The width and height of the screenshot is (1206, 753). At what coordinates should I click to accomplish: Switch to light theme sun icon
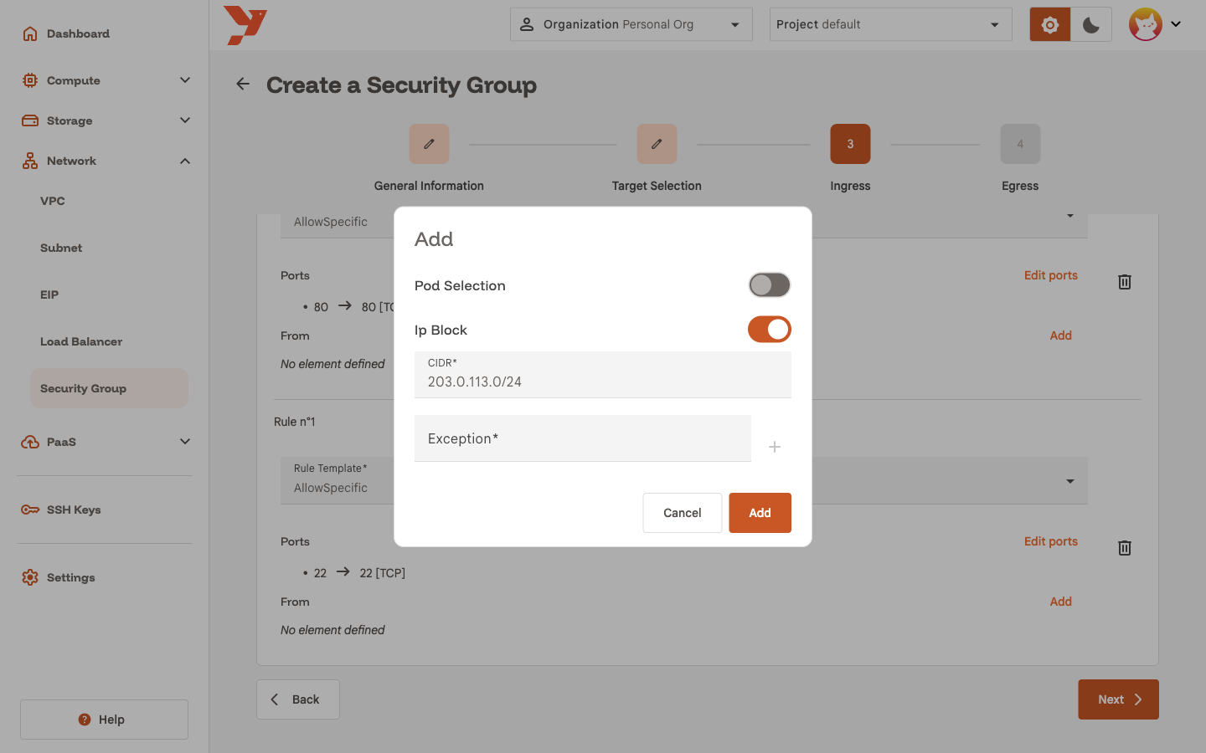pos(1050,25)
